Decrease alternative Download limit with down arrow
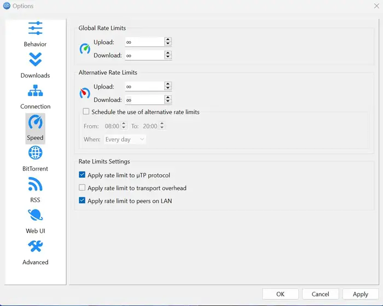The width and height of the screenshot is (383, 306). pyautogui.click(x=168, y=102)
